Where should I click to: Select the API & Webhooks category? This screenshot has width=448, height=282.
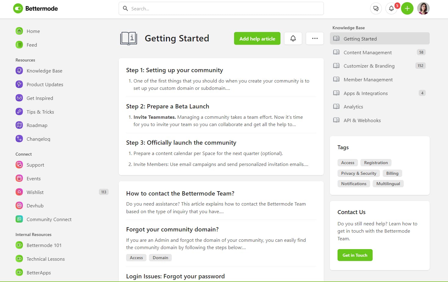tap(362, 121)
